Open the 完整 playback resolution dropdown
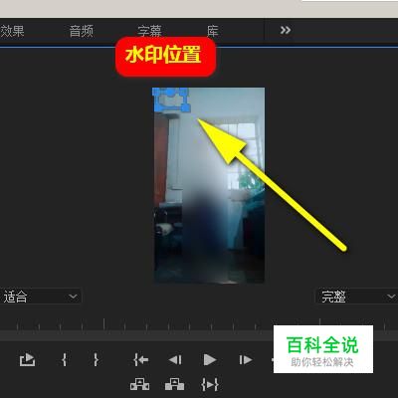Image resolution: width=398 pixels, height=398 pixels. tap(357, 297)
